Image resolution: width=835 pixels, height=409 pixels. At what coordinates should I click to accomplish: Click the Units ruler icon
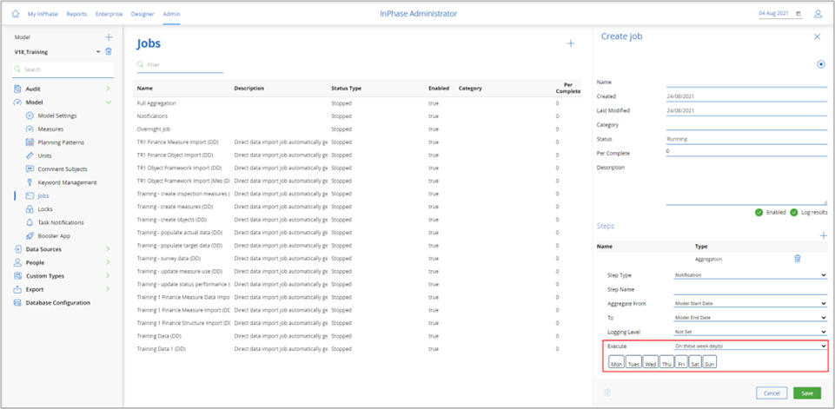click(x=30, y=155)
